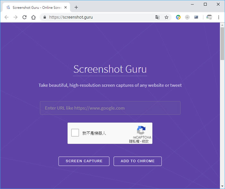Focus the Enter URL input field
Screen dimensions: 225x189
point(110,108)
